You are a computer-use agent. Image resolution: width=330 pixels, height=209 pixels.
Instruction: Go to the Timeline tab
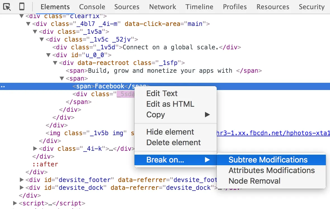pyautogui.click(x=199, y=7)
